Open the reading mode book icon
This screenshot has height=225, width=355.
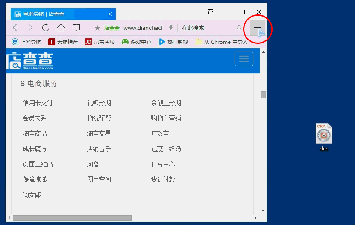(x=76, y=28)
